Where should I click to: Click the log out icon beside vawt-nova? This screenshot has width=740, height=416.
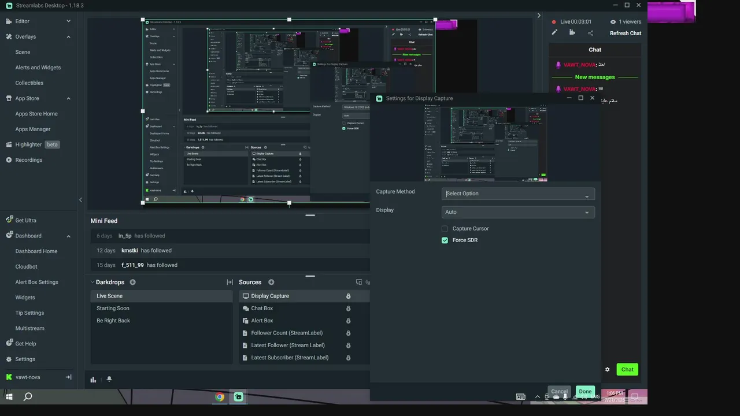[x=68, y=377]
